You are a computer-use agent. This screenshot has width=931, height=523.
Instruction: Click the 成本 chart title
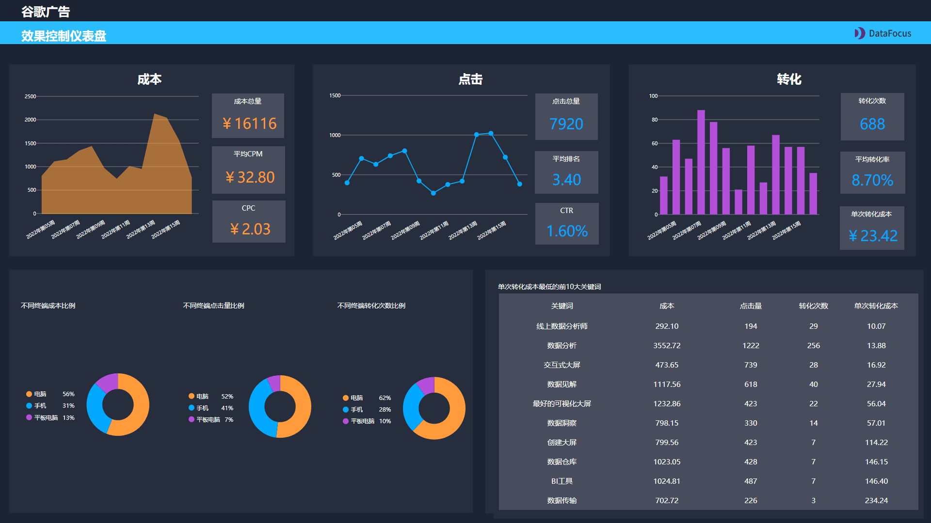pos(149,79)
